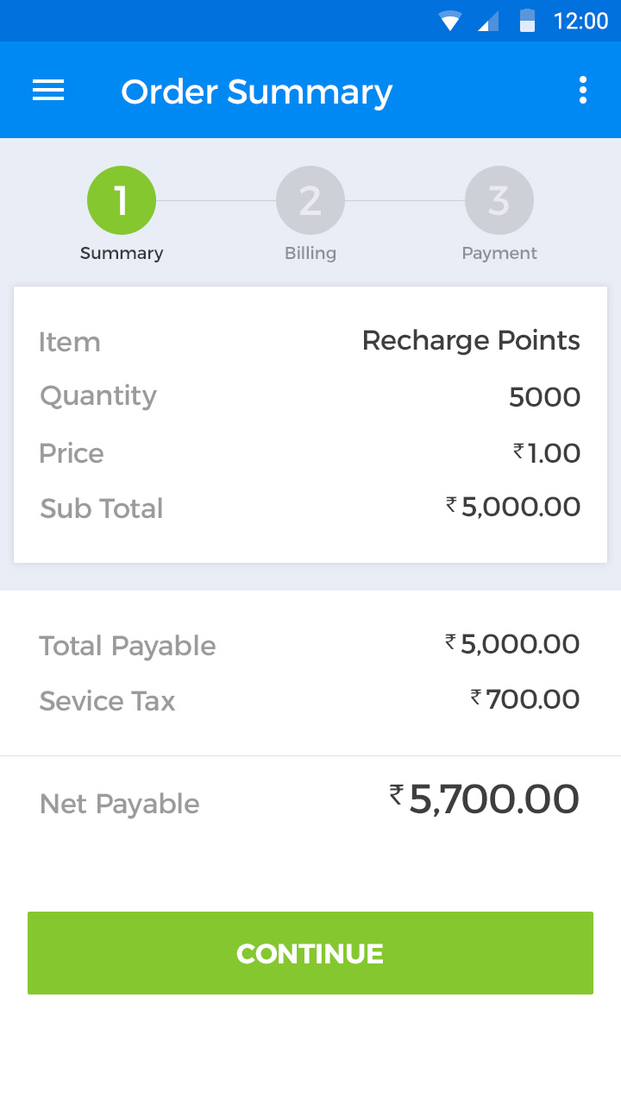Screen dimensions: 621x1105
Task: Tap the Sevice Tax ₹700.00 amount
Action: [x=524, y=699]
